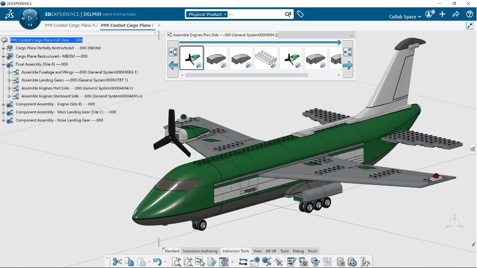477x268 pixels.
Task: Click the crossed tools measure icon
Action: [x=279, y=262]
